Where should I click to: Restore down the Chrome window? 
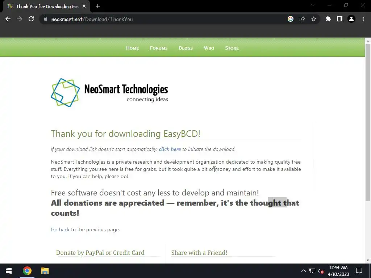point(346,5)
